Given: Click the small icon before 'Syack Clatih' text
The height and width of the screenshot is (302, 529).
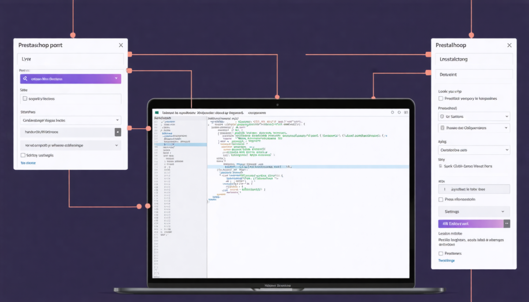Looking at the screenshot, I should click(440, 166).
